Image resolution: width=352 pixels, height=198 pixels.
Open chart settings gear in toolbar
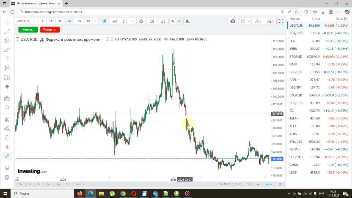[141, 21]
